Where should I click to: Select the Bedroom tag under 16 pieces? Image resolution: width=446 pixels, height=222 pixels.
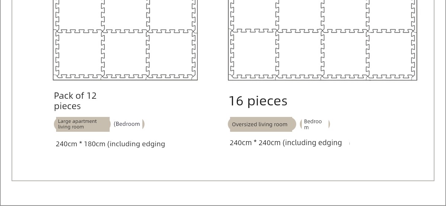coord(314,124)
